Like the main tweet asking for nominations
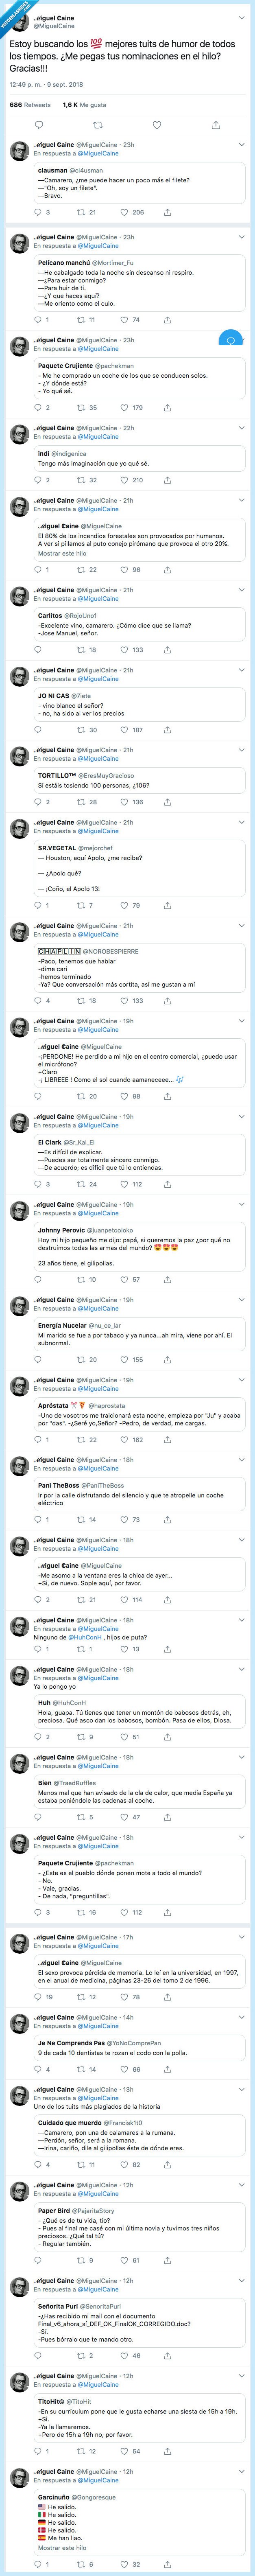This screenshot has height=2576, width=255. 156,125
